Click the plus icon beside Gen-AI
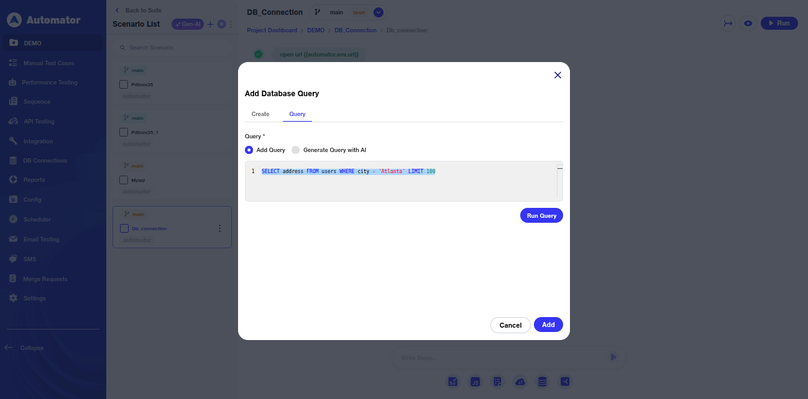 click(210, 24)
